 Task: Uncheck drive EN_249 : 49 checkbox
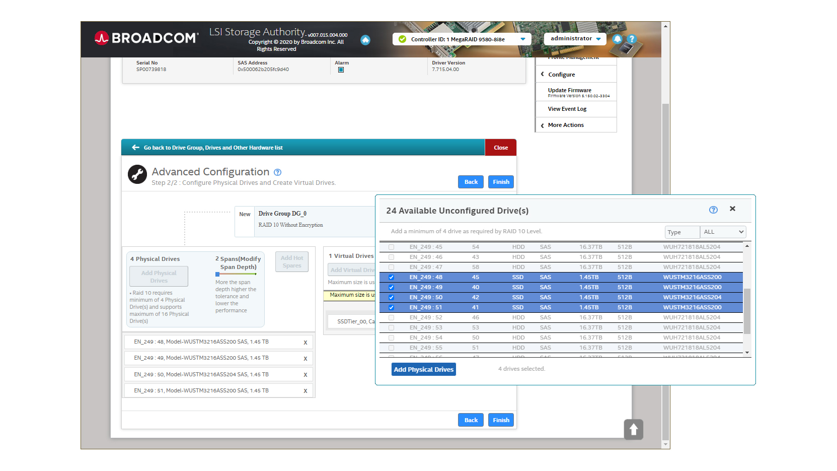[x=391, y=287]
